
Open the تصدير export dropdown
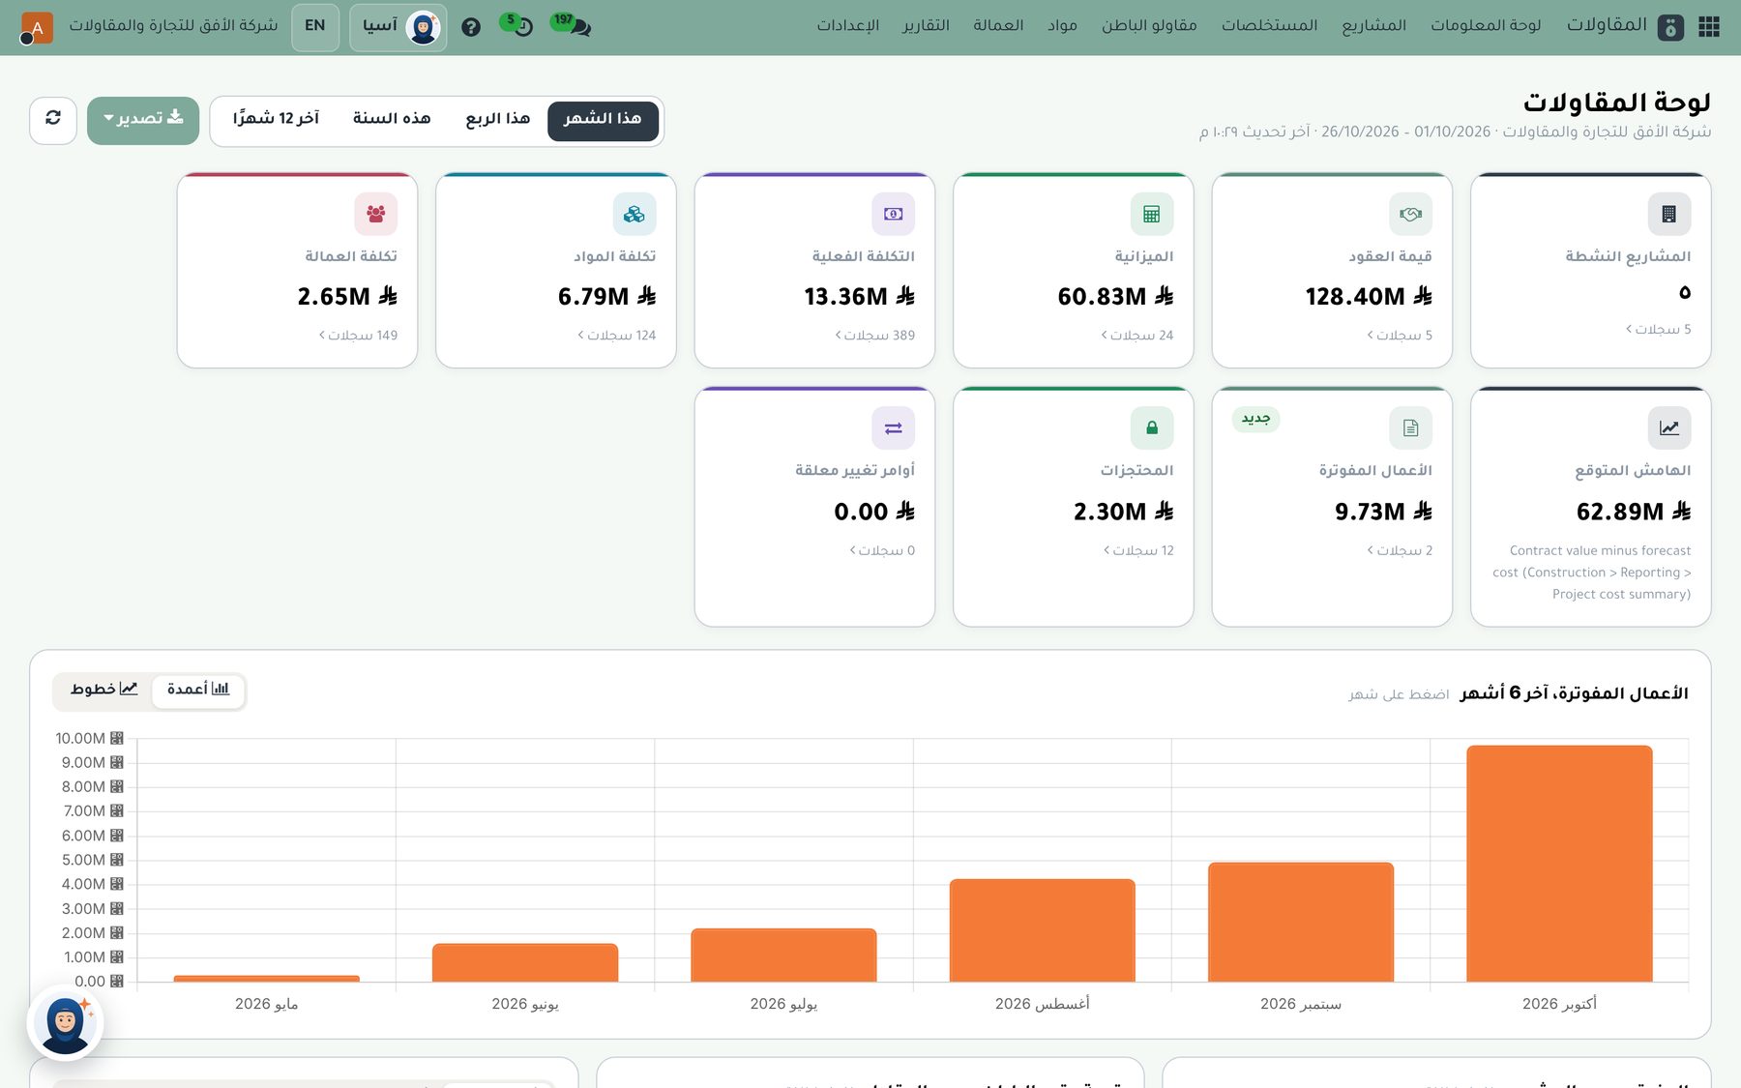pos(143,120)
